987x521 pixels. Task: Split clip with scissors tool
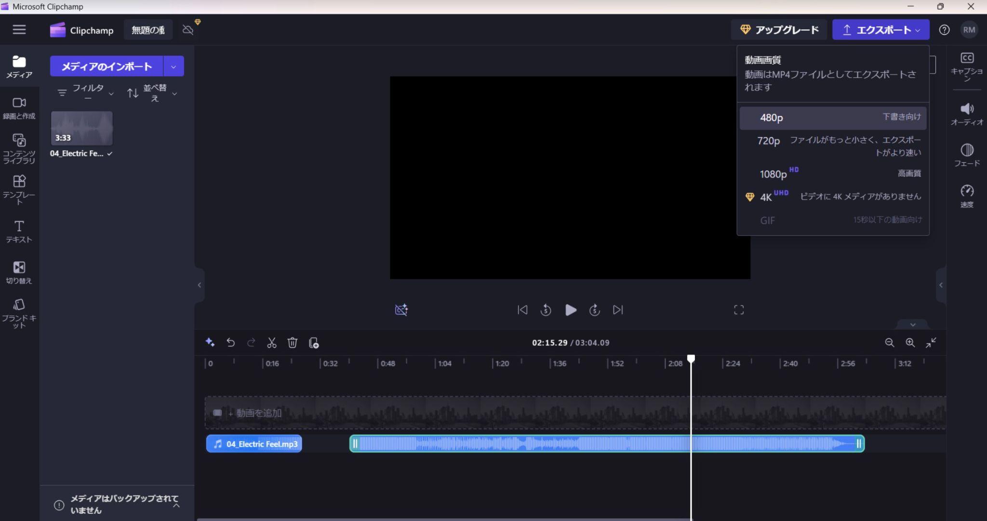pyautogui.click(x=272, y=342)
